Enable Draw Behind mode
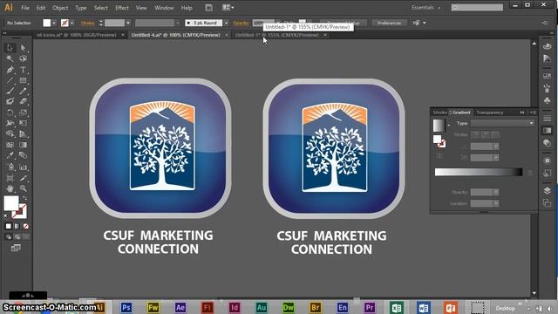Image resolution: width=558 pixels, height=314 pixels. click(17, 236)
